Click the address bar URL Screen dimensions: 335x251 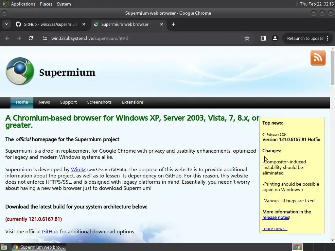[x=90, y=38]
